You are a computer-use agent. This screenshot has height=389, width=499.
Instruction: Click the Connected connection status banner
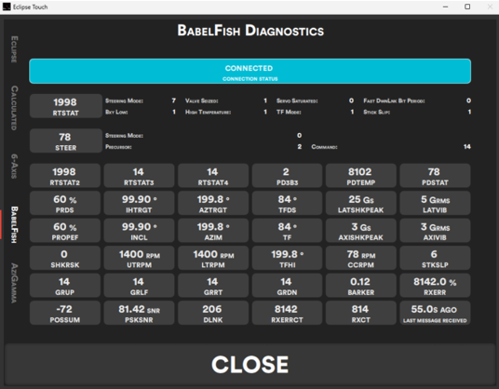click(x=249, y=72)
